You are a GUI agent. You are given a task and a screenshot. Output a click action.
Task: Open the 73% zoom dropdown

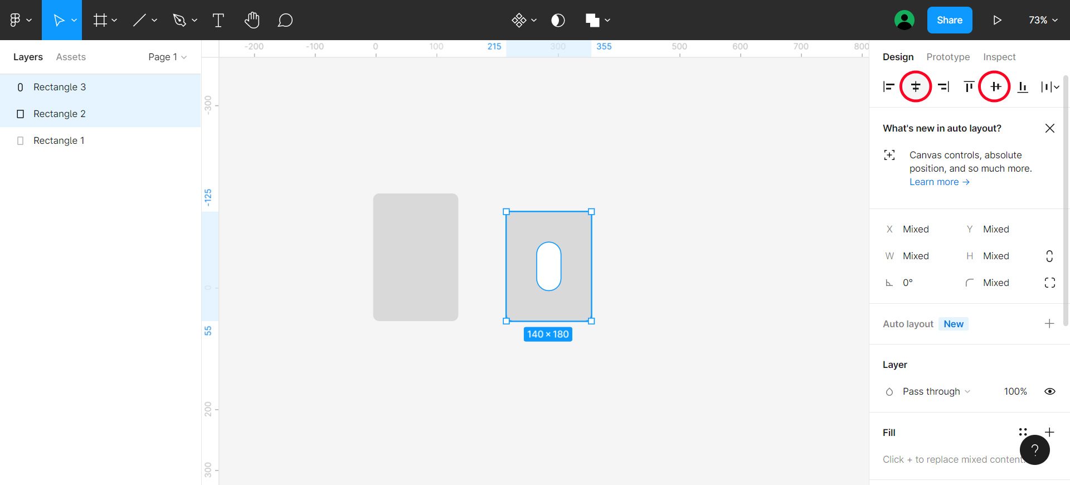pos(1043,21)
